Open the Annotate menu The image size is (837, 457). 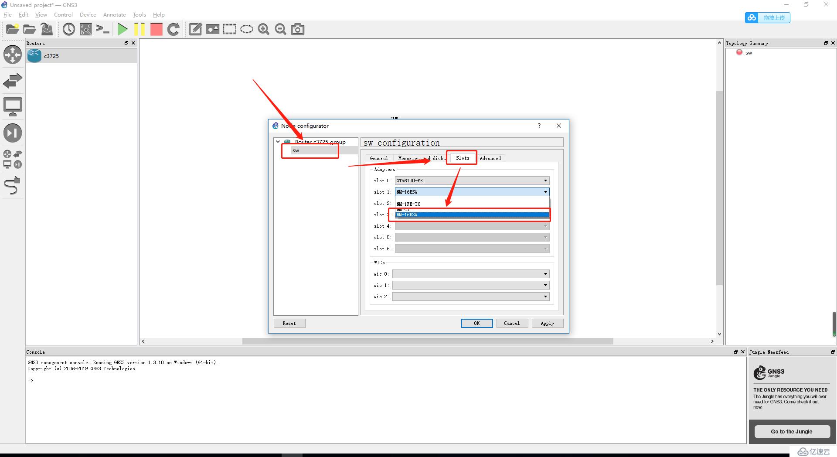pyautogui.click(x=115, y=14)
